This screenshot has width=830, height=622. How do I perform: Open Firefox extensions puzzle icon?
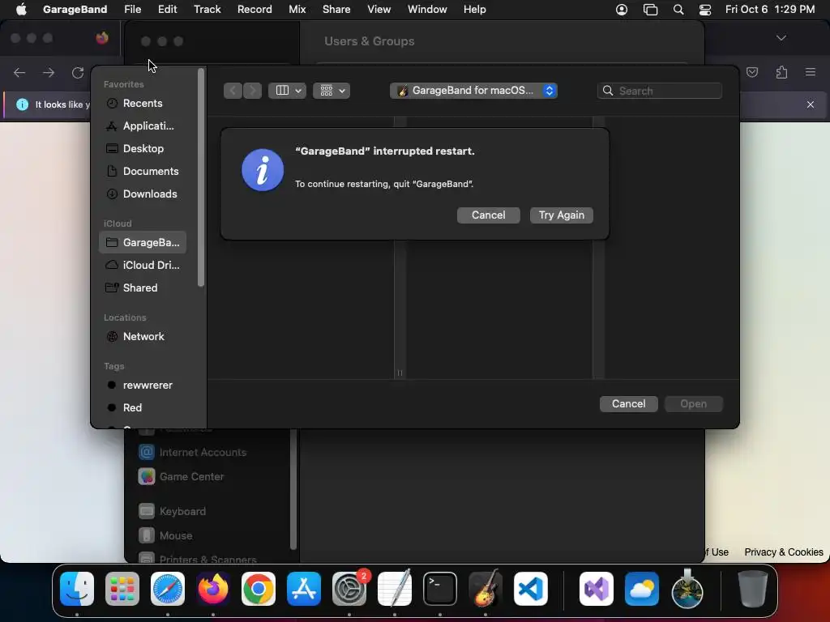781,72
